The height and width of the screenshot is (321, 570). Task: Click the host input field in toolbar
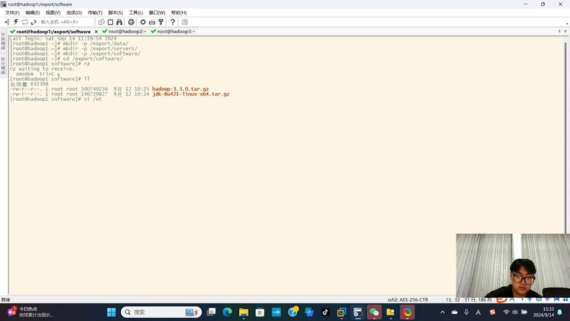65,22
